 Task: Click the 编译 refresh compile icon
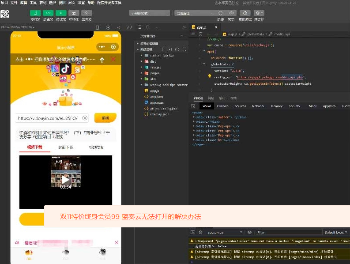click(x=220, y=13)
